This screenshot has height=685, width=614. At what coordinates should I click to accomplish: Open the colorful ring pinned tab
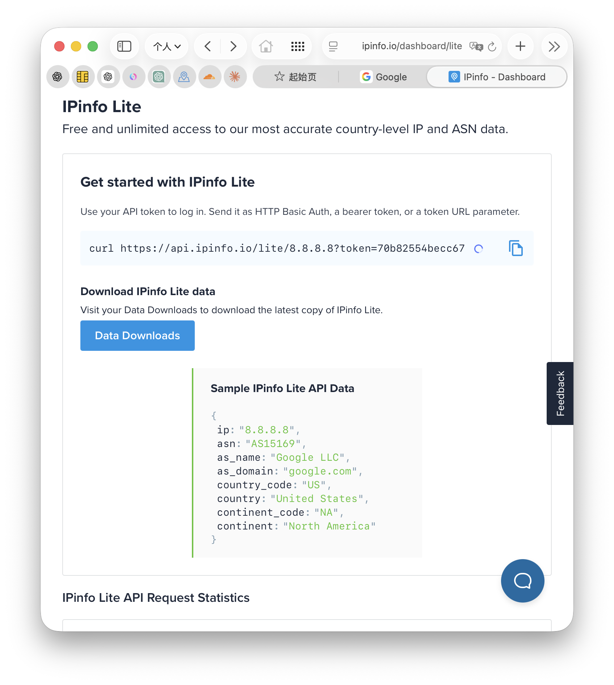click(x=134, y=77)
